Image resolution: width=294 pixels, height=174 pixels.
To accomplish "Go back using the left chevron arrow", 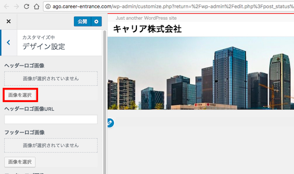I will (8, 43).
